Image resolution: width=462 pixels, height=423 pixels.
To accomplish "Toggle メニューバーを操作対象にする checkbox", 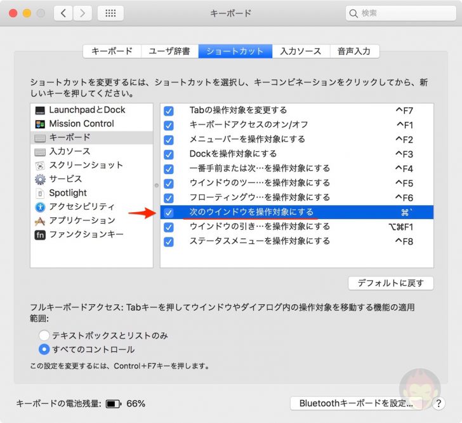I will click(x=169, y=140).
